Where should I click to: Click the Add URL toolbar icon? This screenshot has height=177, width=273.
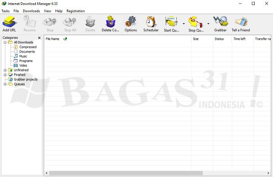pos(9,21)
